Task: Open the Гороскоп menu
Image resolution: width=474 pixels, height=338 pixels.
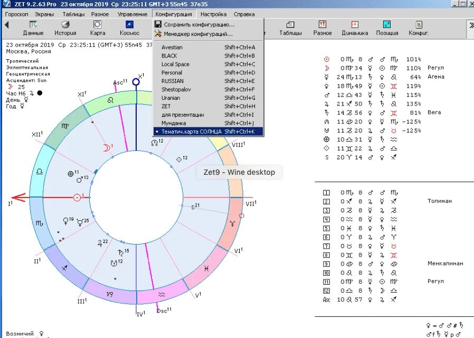Action: tap(16, 14)
